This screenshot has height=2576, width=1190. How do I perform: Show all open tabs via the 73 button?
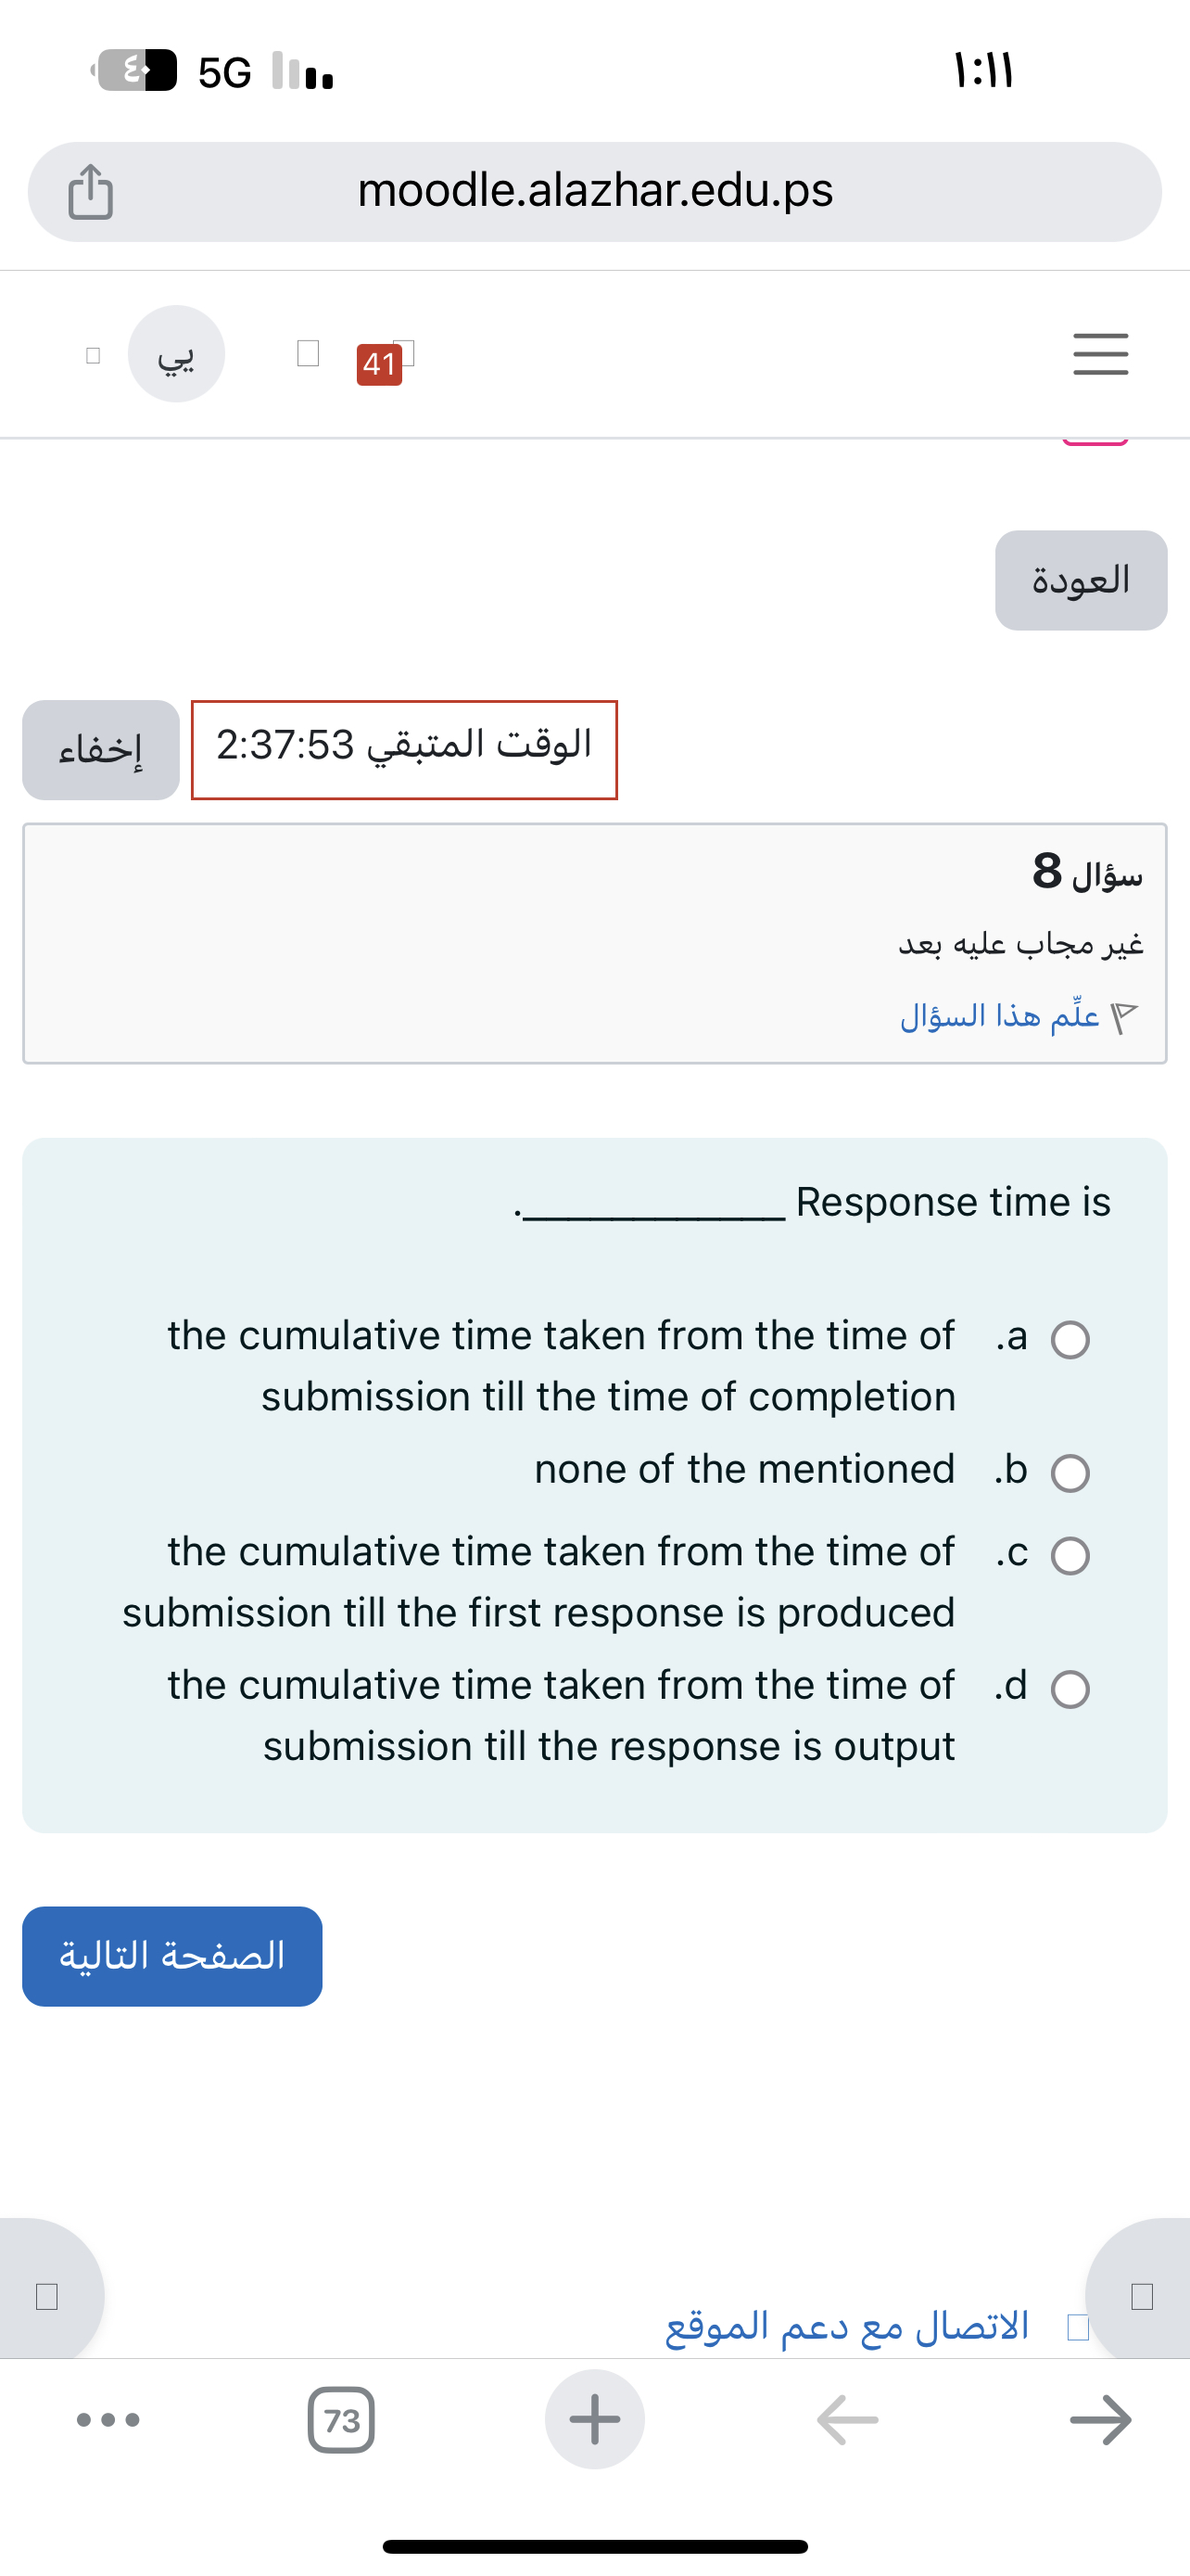[x=344, y=2421]
